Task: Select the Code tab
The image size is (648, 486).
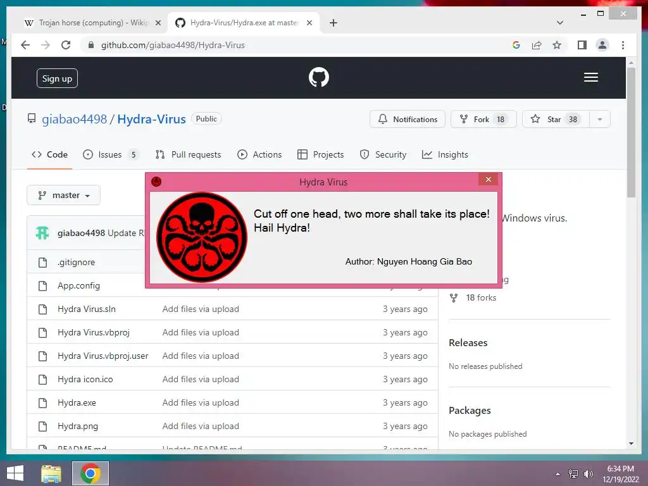Action: (x=49, y=154)
